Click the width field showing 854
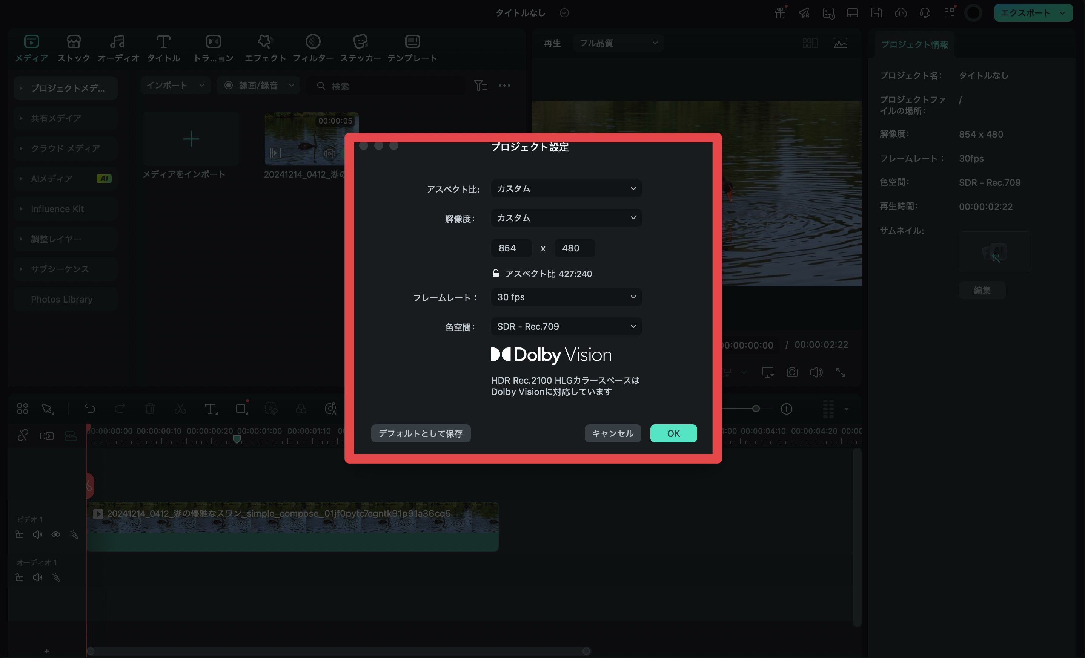1085x658 pixels. (511, 248)
